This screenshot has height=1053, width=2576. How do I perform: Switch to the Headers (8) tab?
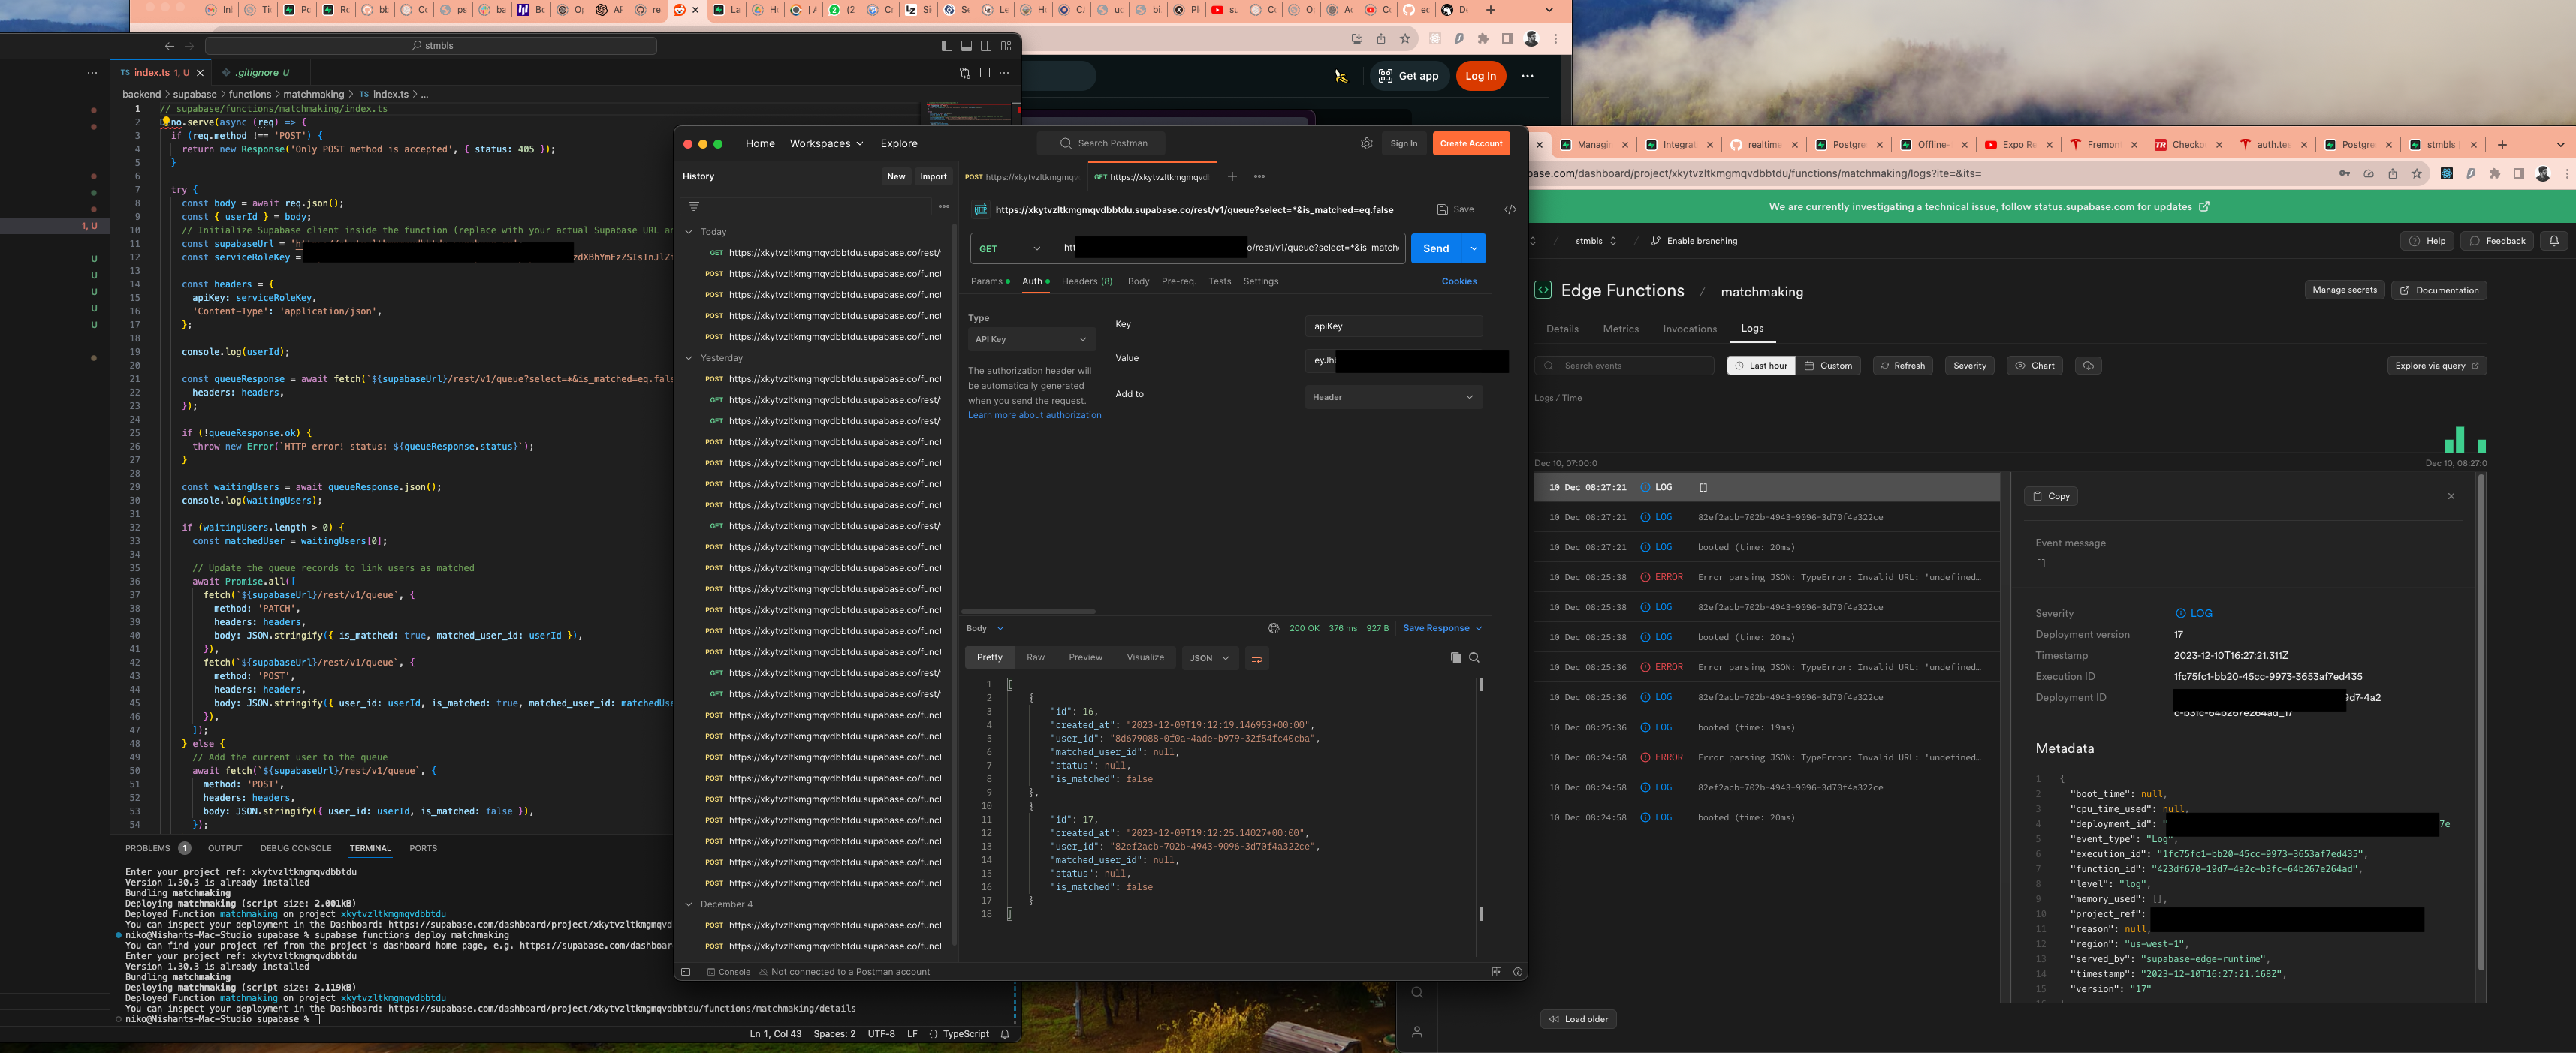tap(1086, 281)
